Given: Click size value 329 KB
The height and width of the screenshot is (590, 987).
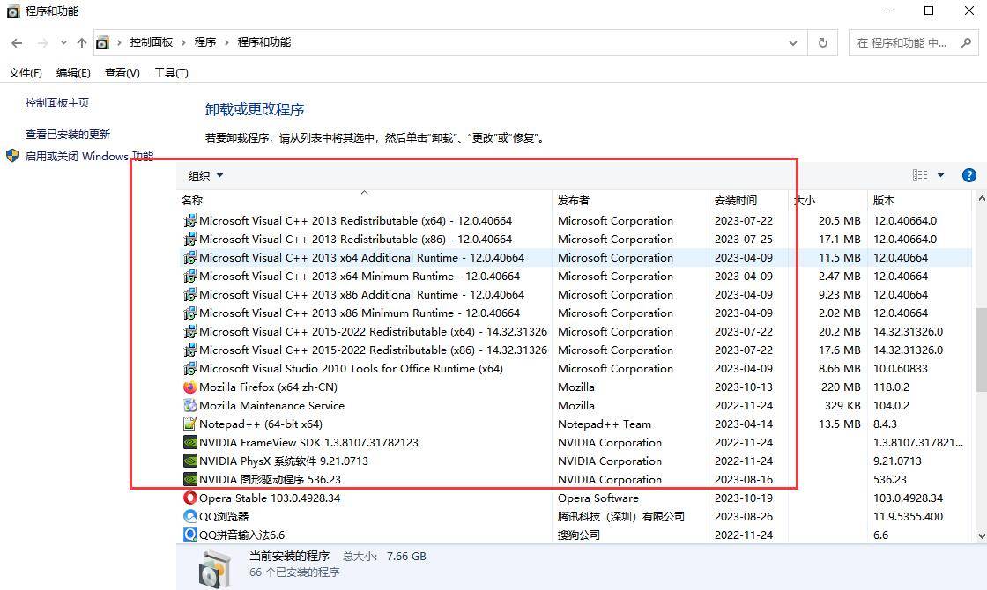Looking at the screenshot, I should pyautogui.click(x=842, y=406).
